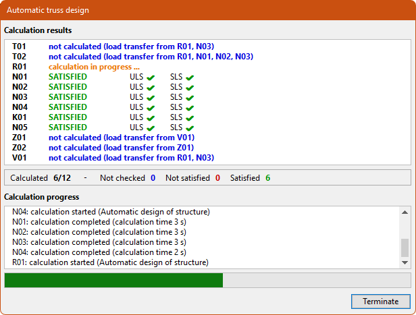Screen dimensions: 416x315
Task: Click SLS green checkmark for N01
Action: click(190, 78)
